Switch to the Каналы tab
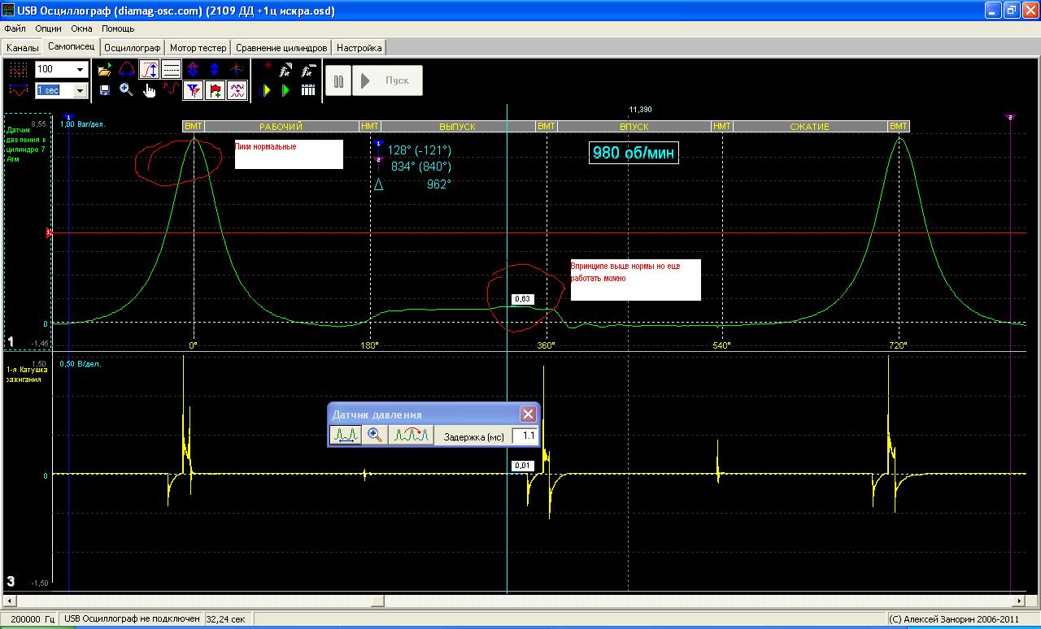The height and width of the screenshot is (629, 1041). click(x=22, y=48)
